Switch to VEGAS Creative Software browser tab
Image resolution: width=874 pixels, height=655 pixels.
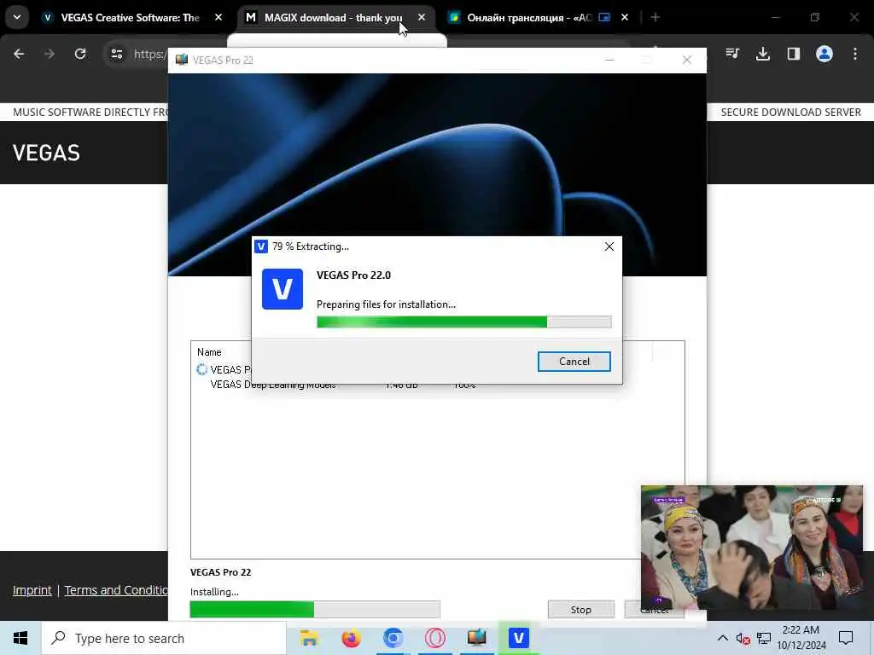point(130,18)
